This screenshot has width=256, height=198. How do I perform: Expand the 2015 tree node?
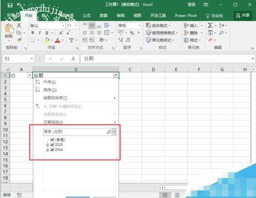click(48, 145)
